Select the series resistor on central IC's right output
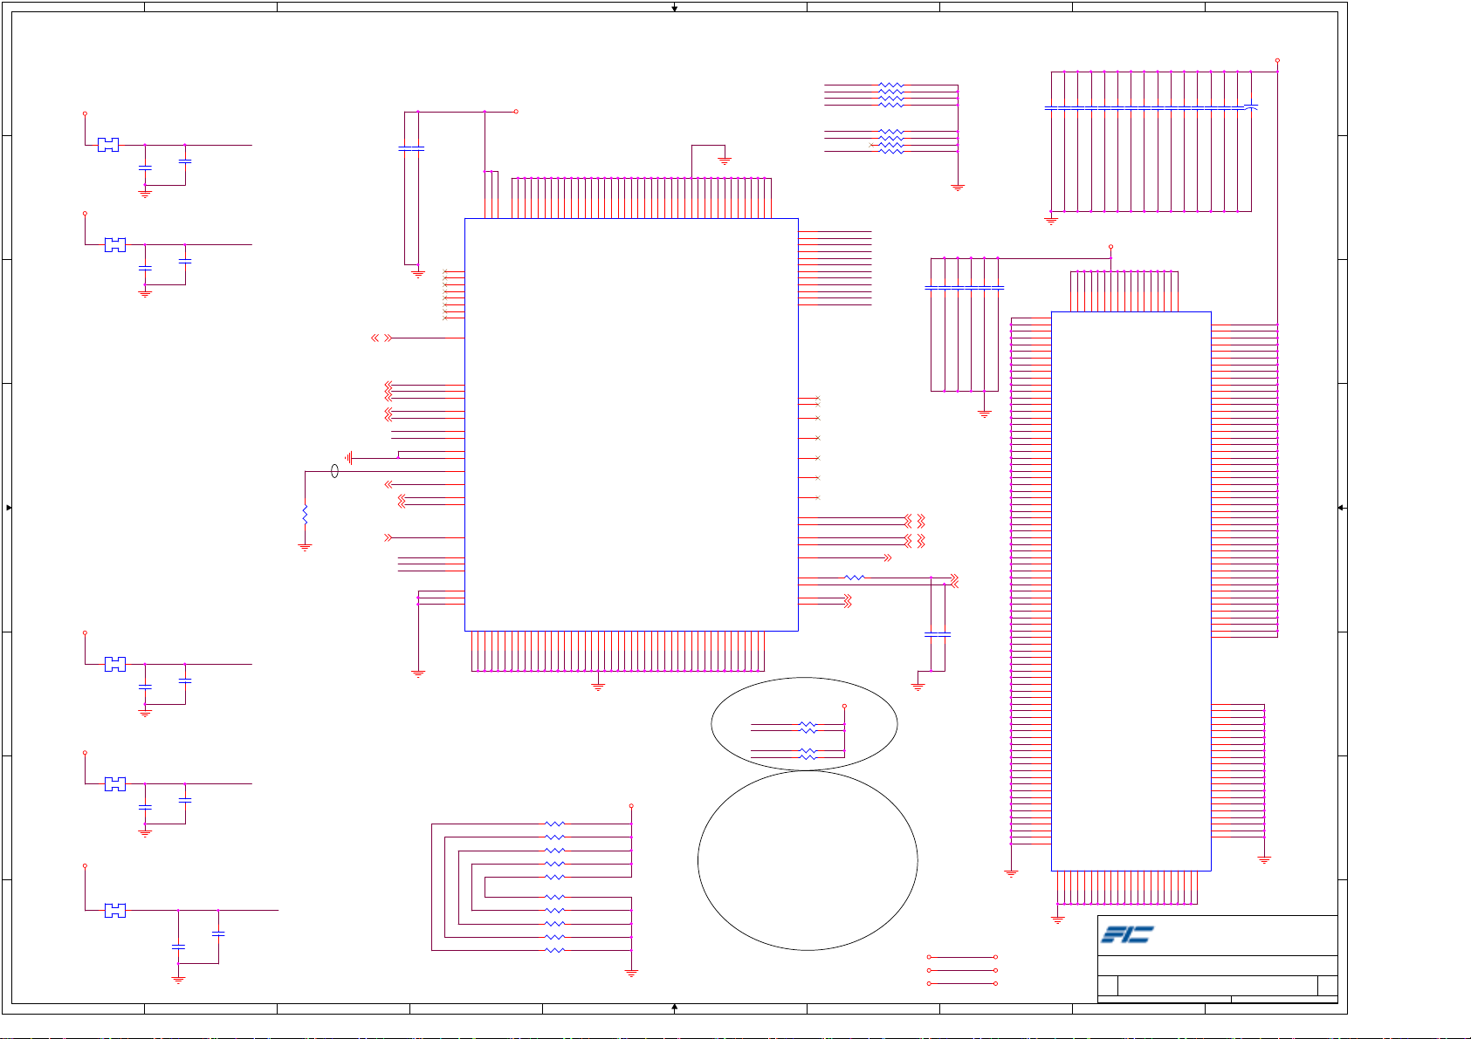 pyautogui.click(x=855, y=578)
